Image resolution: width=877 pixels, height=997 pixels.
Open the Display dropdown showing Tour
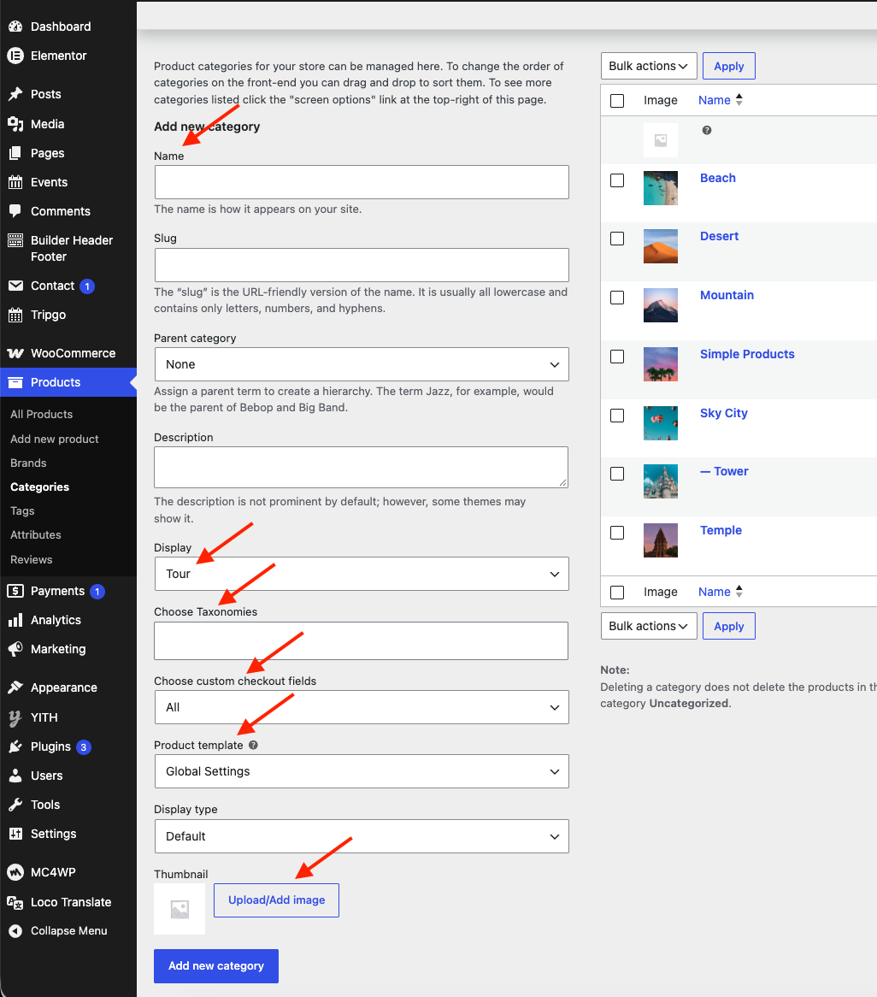click(x=362, y=574)
